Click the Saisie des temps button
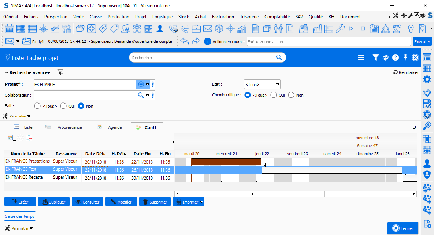This screenshot has height=235, width=434. (x=20, y=216)
